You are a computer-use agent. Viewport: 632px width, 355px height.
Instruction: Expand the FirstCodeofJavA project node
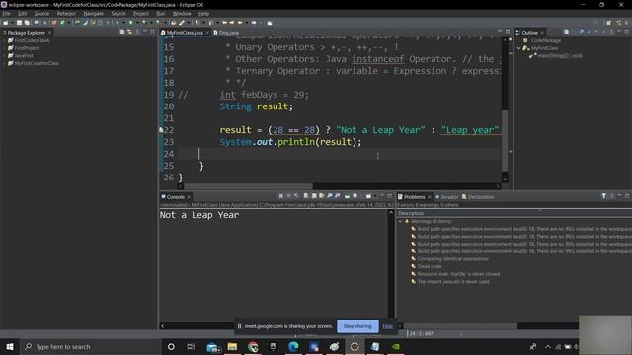click(4, 40)
